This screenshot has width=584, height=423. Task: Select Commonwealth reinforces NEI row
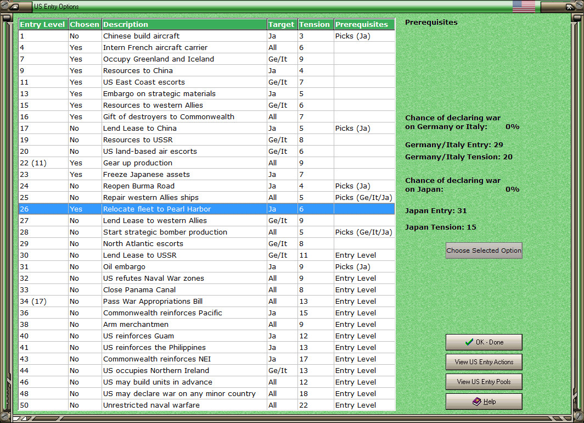[207, 359]
